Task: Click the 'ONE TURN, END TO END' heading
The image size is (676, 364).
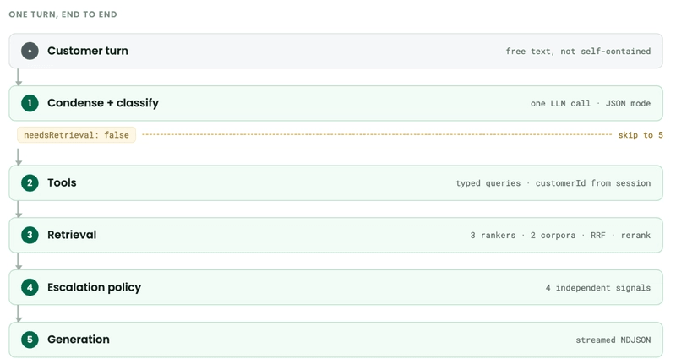Action: [63, 14]
